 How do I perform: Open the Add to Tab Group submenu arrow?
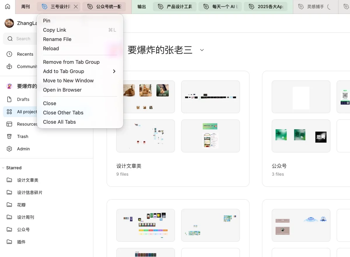click(114, 71)
